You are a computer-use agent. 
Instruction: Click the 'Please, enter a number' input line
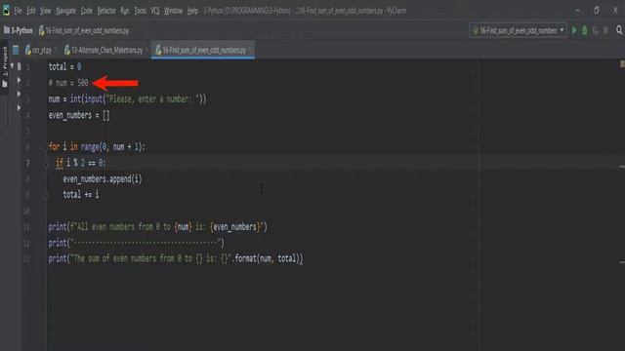(128, 99)
